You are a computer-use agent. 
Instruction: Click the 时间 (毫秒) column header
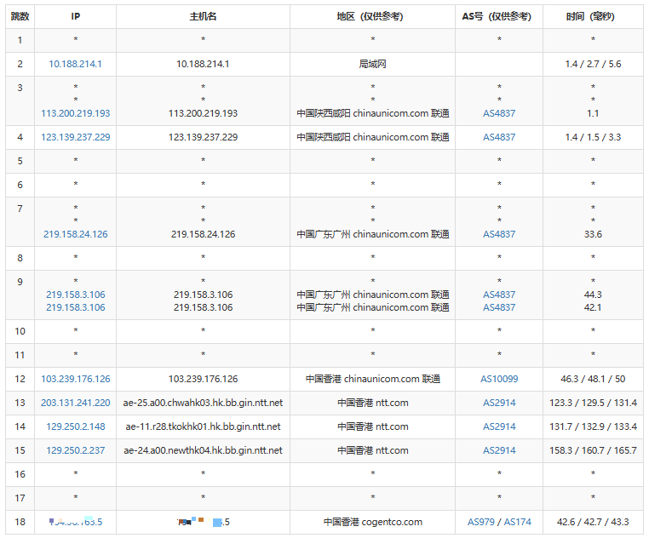593,16
